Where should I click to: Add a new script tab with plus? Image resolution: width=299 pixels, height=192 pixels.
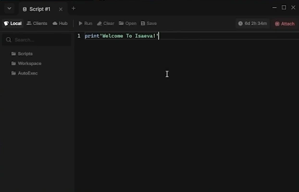[x=74, y=8]
